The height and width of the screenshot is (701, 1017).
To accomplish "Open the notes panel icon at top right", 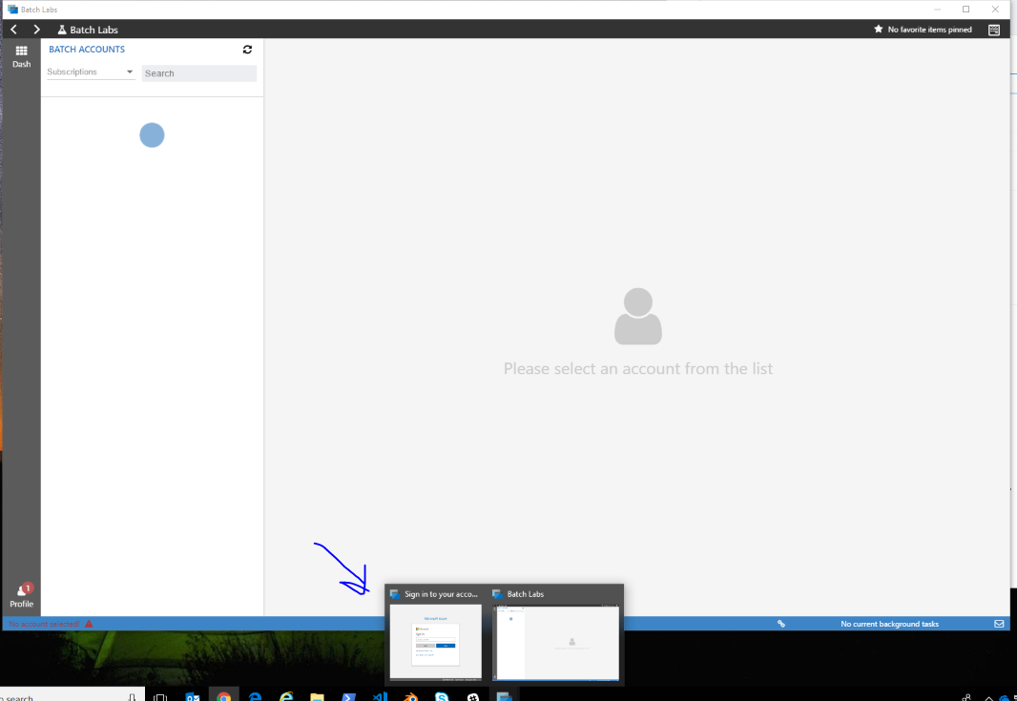I will point(994,30).
